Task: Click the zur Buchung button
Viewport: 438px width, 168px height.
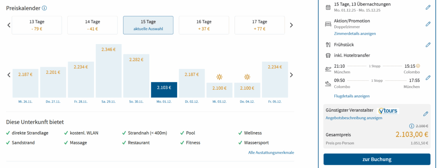Action: click(x=377, y=159)
